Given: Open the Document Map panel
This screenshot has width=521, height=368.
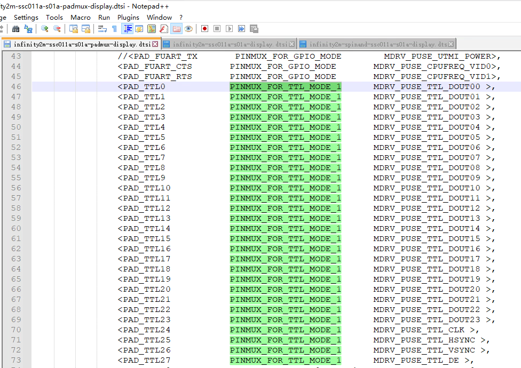Looking at the screenshot, I should click(152, 29).
